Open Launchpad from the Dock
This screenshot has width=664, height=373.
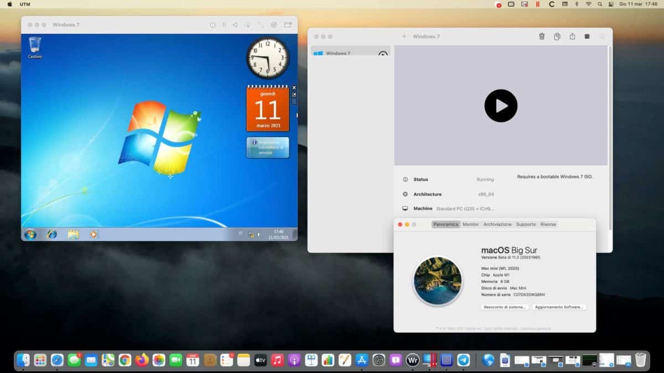pyautogui.click(x=40, y=360)
